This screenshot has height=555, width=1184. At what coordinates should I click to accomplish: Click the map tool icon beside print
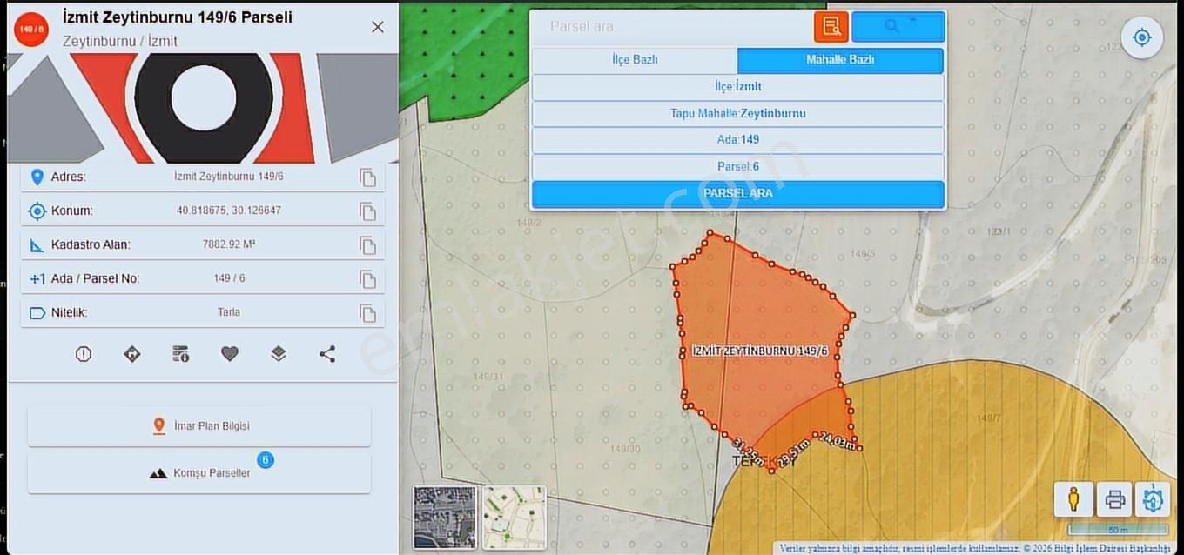(1154, 499)
